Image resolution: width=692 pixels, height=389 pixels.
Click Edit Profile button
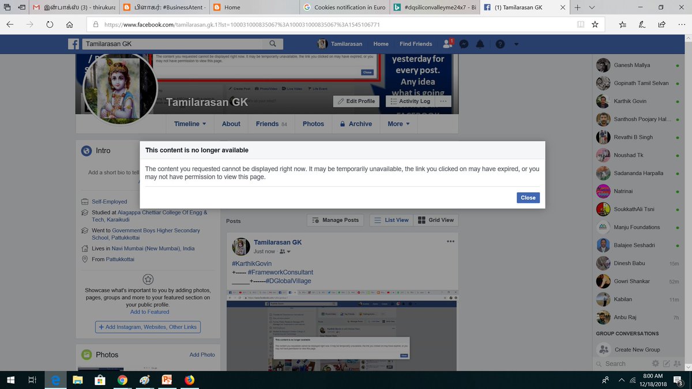pos(356,101)
